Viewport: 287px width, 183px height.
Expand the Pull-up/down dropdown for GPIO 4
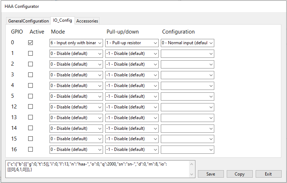pyautogui.click(x=132, y=86)
